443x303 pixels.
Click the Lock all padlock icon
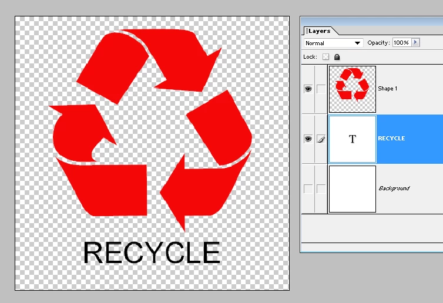pyautogui.click(x=337, y=57)
